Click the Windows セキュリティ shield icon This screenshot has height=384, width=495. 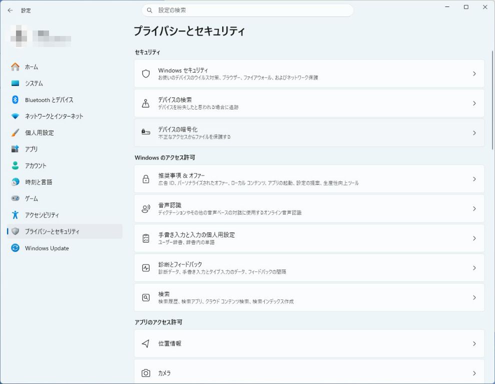[146, 73]
